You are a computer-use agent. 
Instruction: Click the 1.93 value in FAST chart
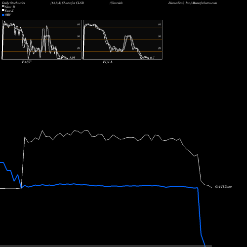[x=72, y=58]
